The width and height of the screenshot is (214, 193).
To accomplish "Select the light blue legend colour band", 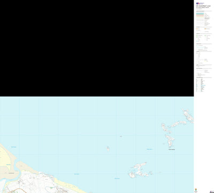I will click(200, 14).
